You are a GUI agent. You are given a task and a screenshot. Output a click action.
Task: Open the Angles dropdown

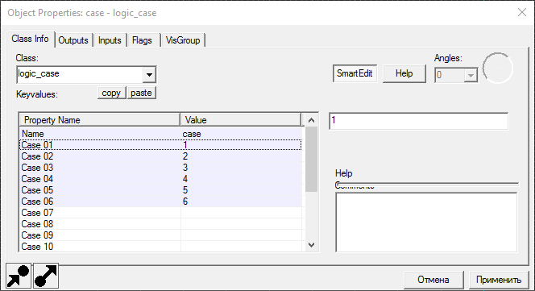pyautogui.click(x=471, y=75)
